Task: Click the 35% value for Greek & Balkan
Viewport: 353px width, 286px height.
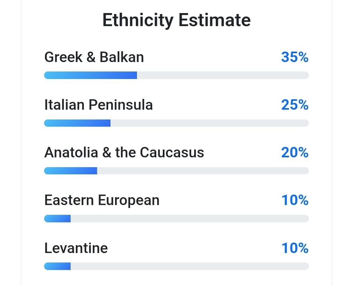Action: [x=294, y=57]
